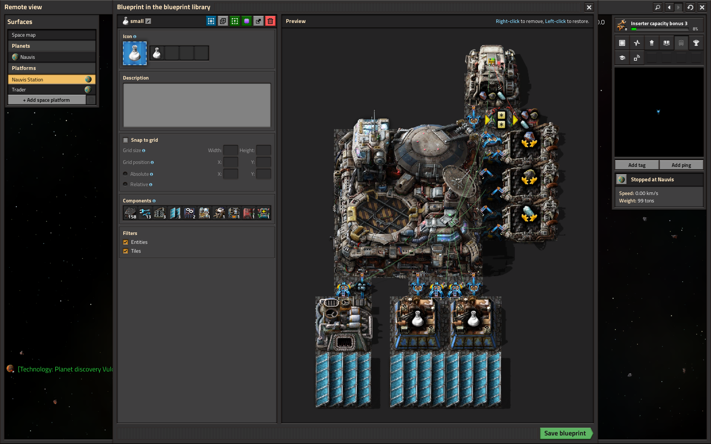711x444 pixels.
Task: Click the blueprint Description text field
Action: 197,105
